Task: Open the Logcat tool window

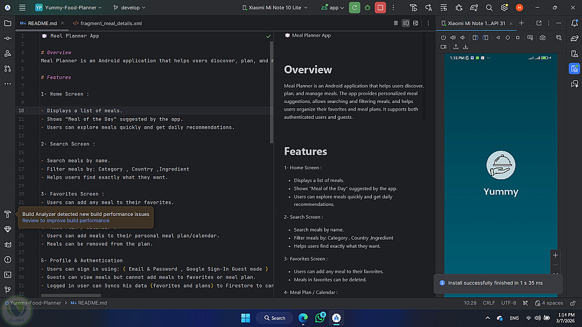Action: point(8,244)
